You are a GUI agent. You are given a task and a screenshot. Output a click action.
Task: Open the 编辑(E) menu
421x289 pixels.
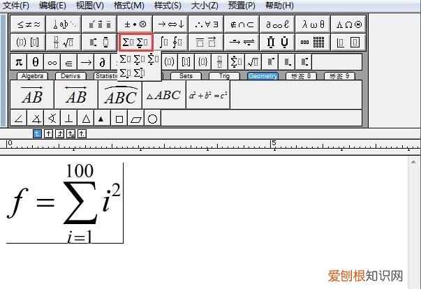coord(52,6)
